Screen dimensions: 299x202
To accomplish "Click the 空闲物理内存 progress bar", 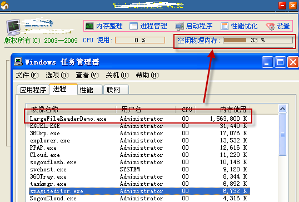I will [x=258, y=40].
